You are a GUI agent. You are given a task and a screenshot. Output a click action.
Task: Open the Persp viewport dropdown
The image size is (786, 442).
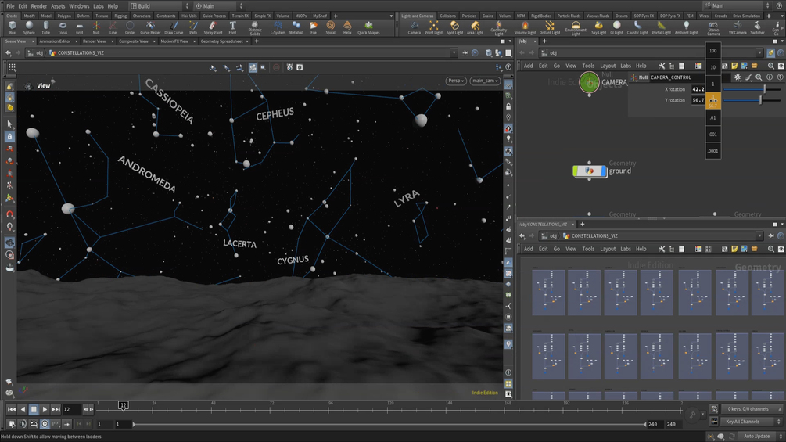(x=456, y=80)
